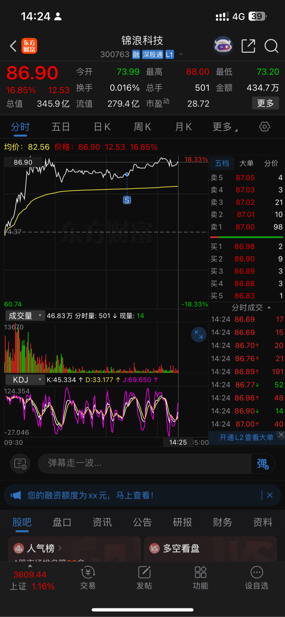Open the 研报 research tab

pyautogui.click(x=183, y=522)
